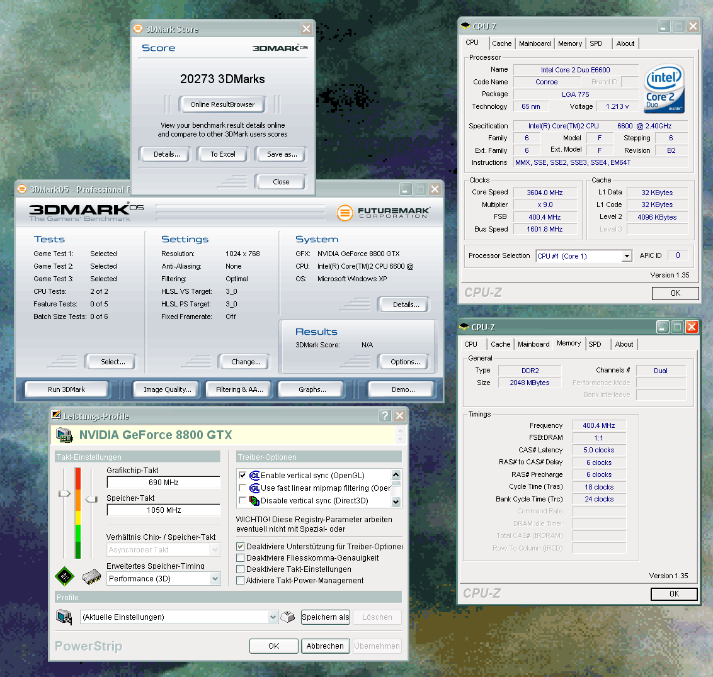Enable Aktiviere Takt-Power-Management
The width and height of the screenshot is (713, 677).
point(240,581)
